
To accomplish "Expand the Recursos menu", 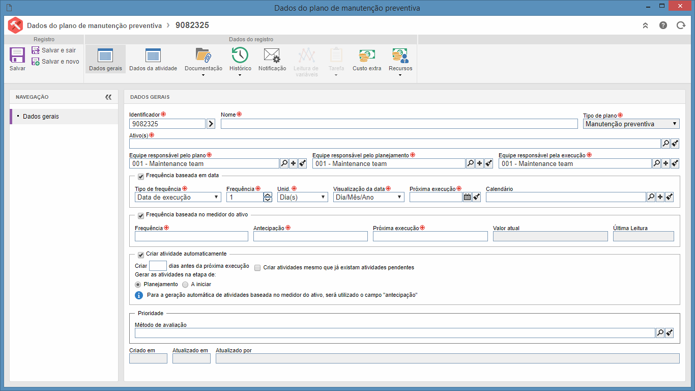I will click(400, 62).
